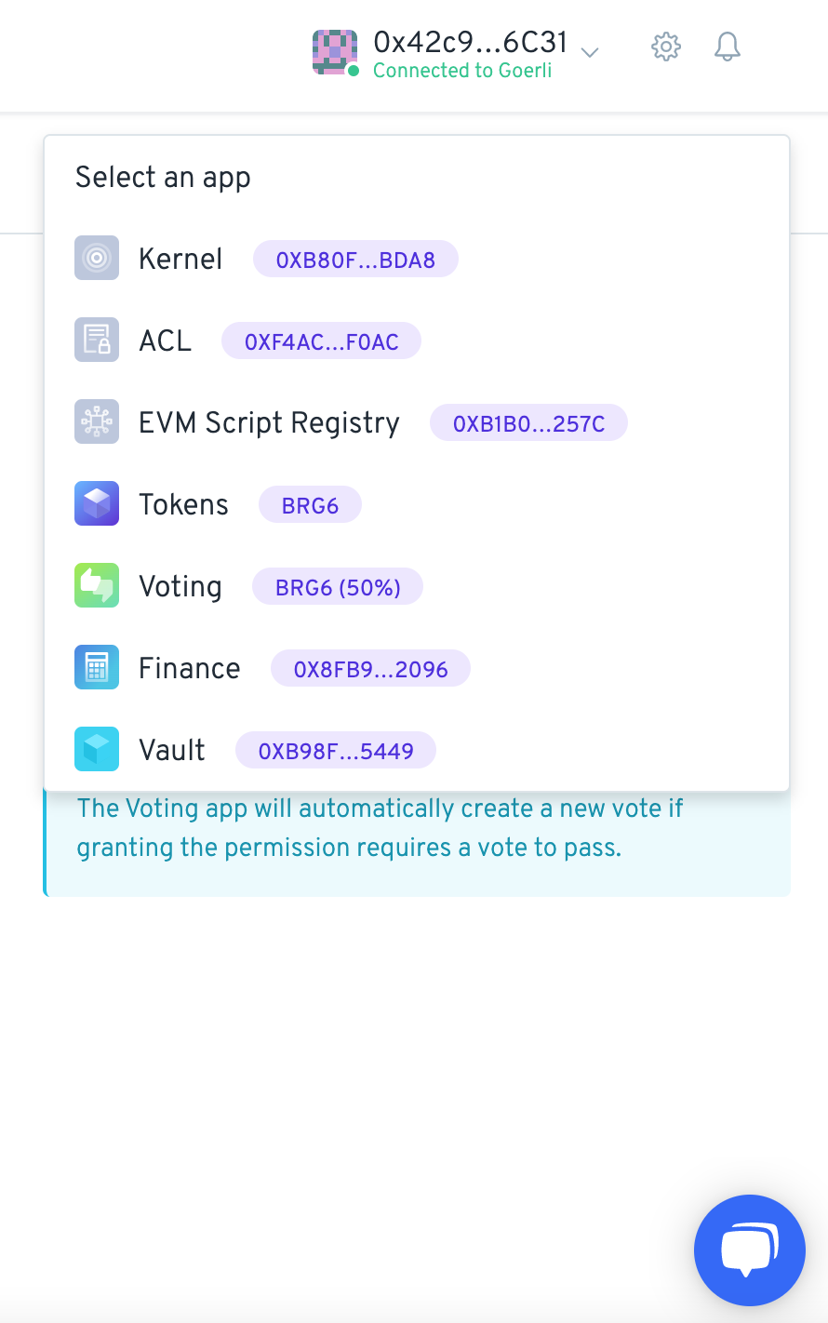Click the ACL app icon

pos(97,340)
